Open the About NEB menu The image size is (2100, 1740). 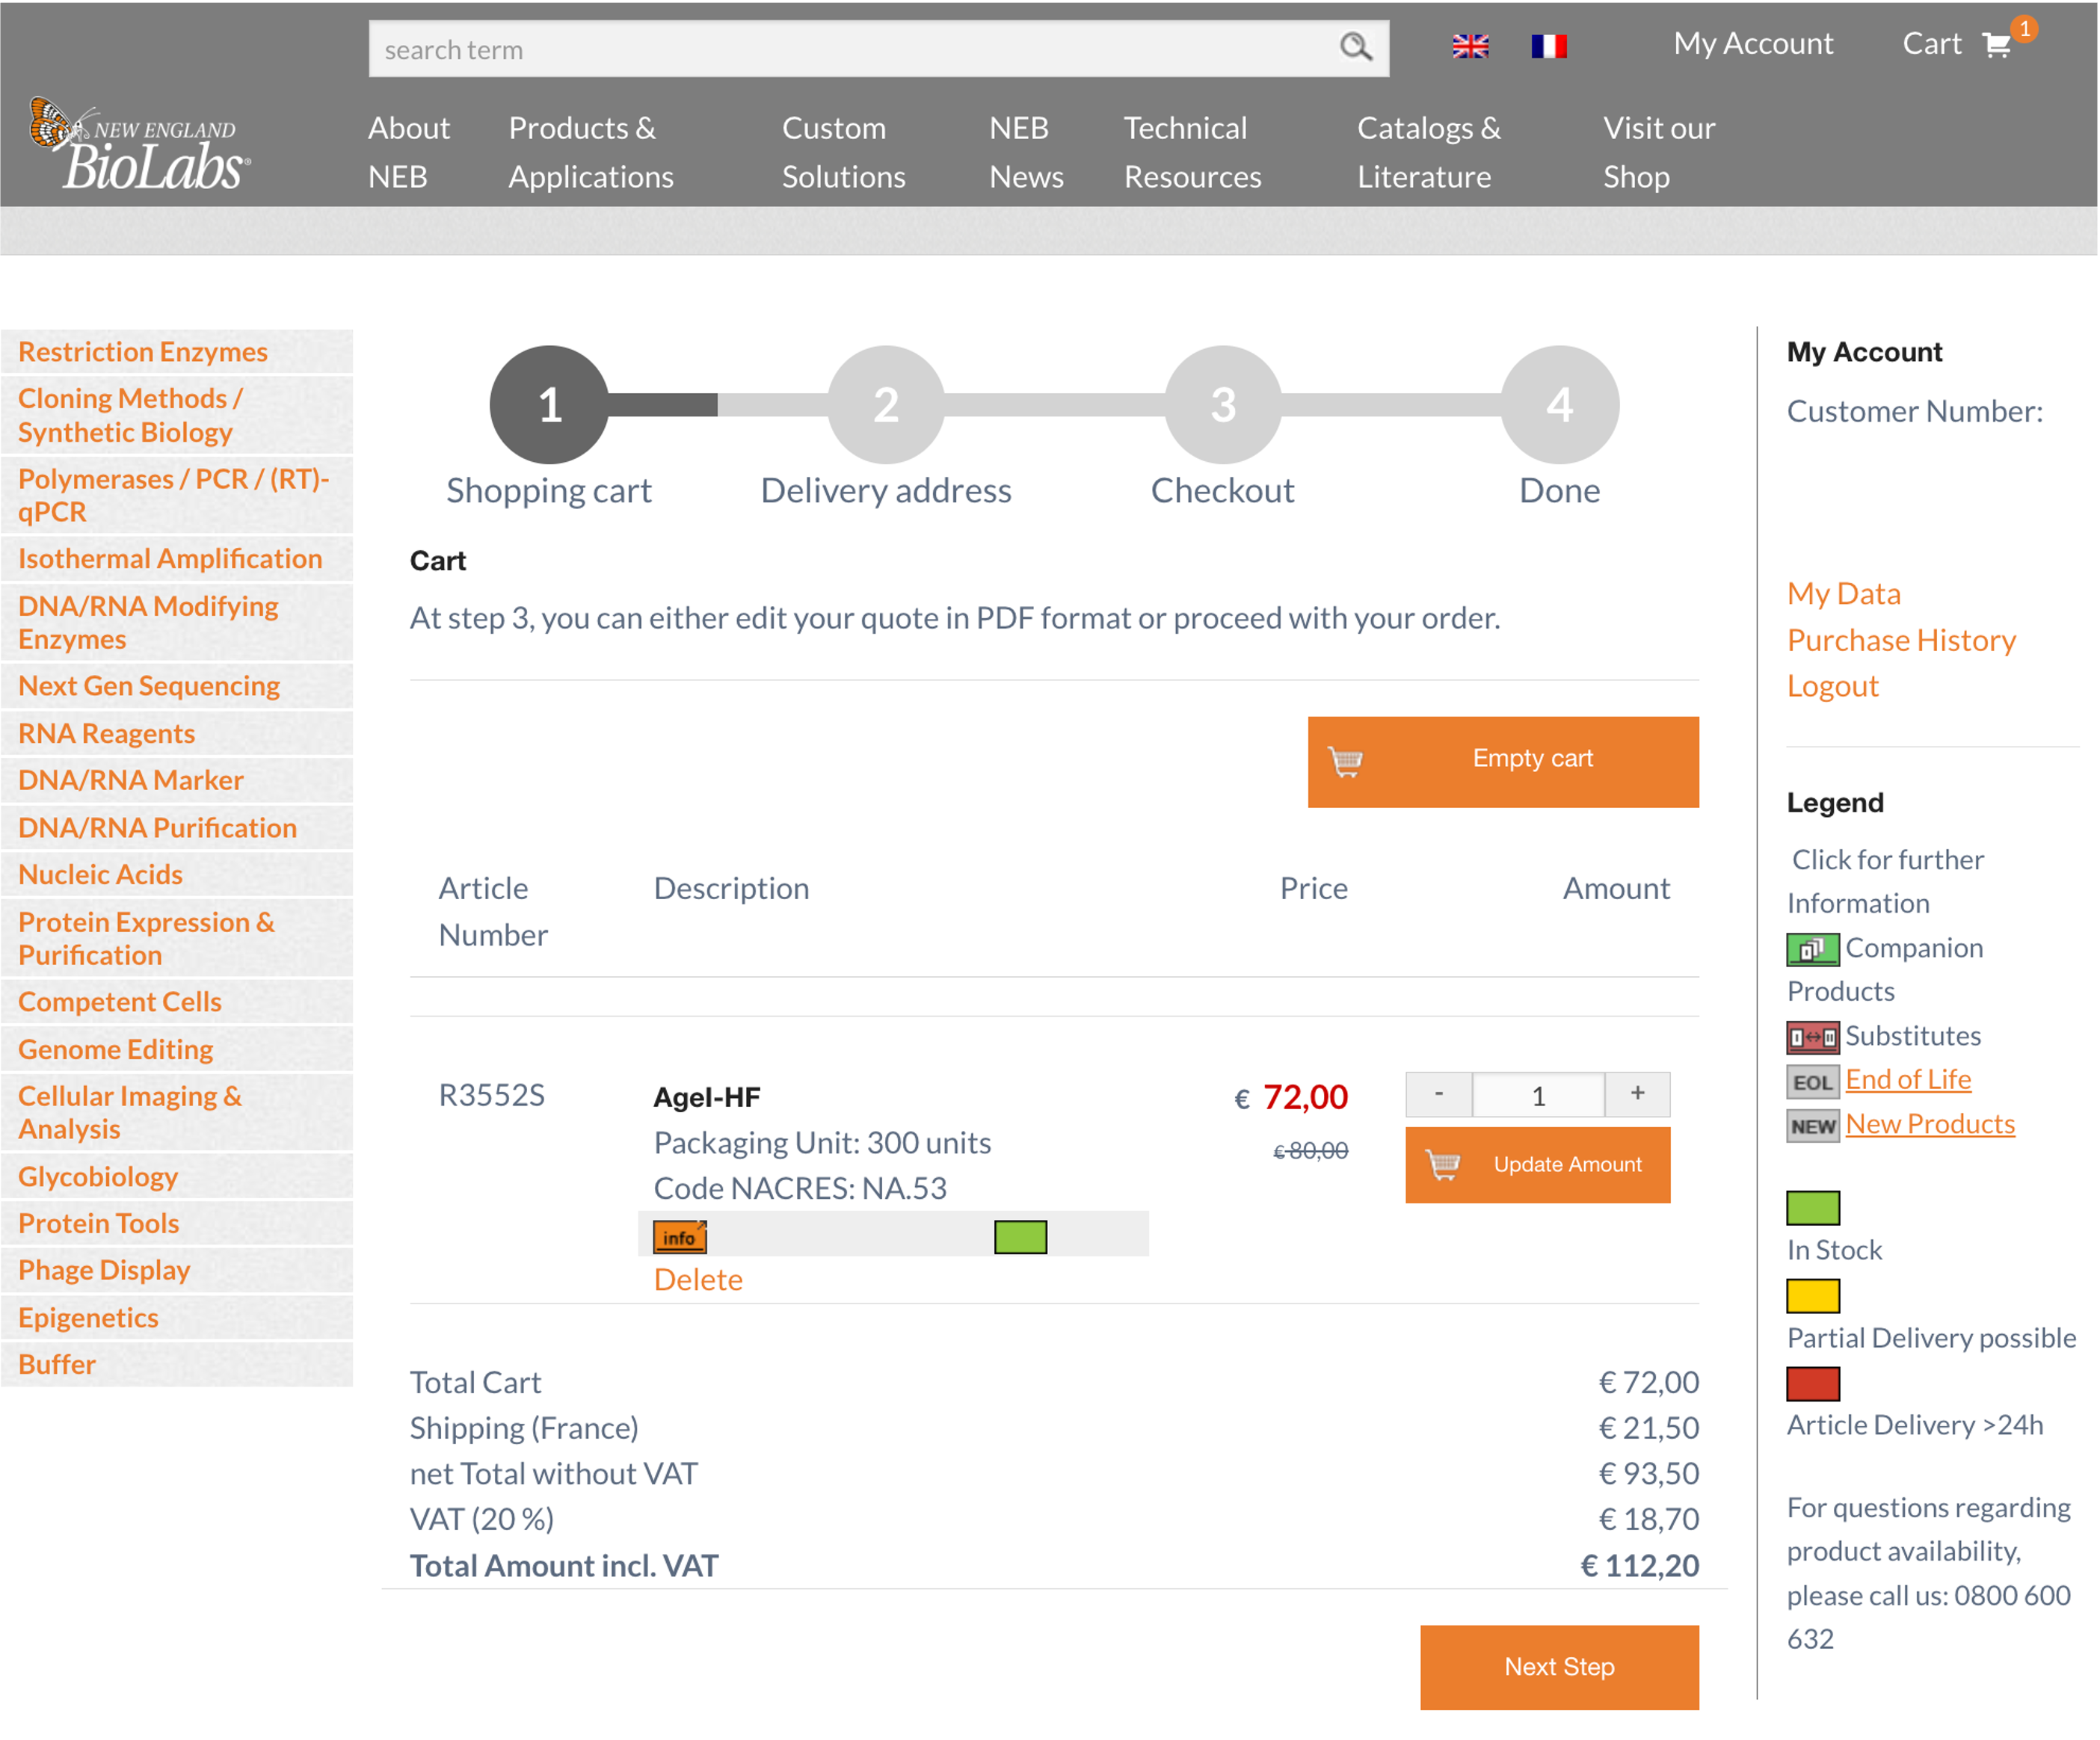[409, 152]
